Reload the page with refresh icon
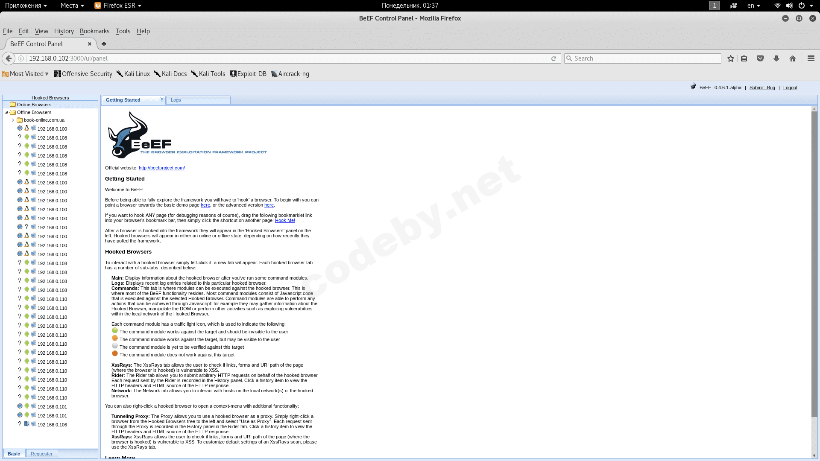This screenshot has height=461, width=820. [553, 58]
